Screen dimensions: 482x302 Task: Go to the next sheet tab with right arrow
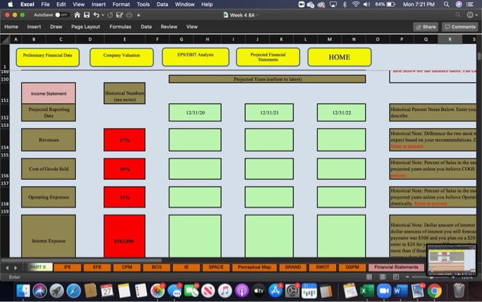tap(15, 268)
